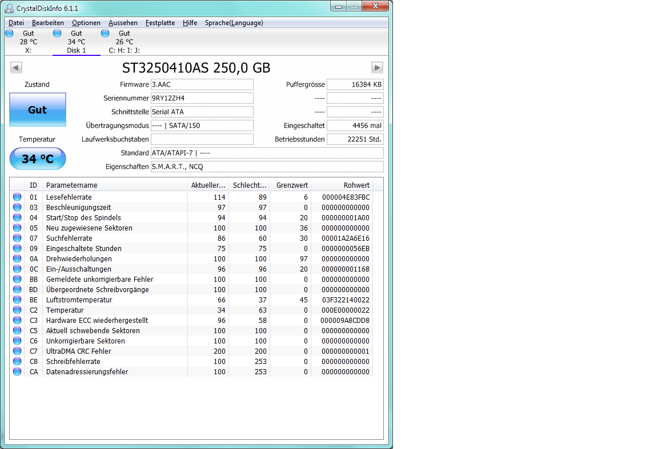Open the Aussehen menu
This screenshot has width=658, height=449.
(123, 23)
